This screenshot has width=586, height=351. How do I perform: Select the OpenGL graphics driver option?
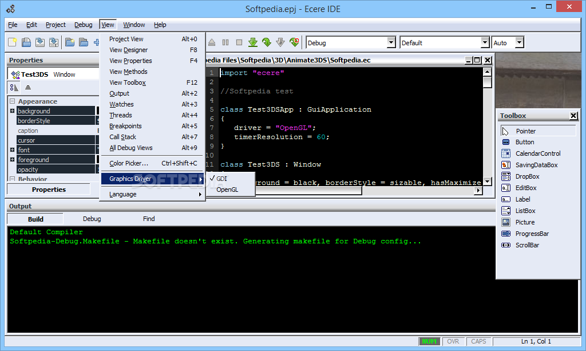231,190
